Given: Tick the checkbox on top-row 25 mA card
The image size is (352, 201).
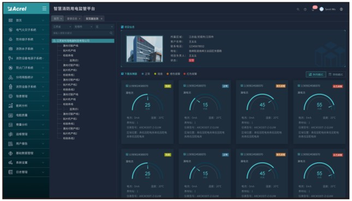Looking at the screenshot, I should [127, 86].
